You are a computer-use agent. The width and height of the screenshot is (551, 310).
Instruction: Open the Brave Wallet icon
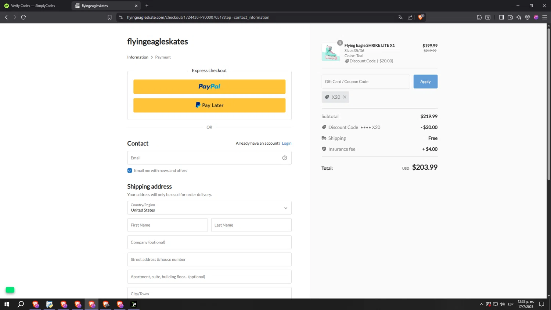point(510,17)
